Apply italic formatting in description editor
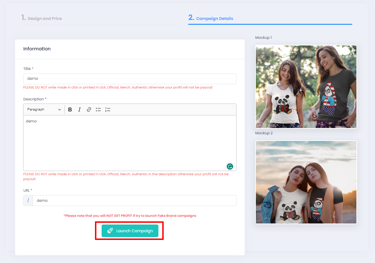 pos(80,109)
